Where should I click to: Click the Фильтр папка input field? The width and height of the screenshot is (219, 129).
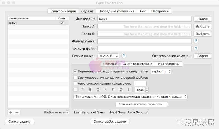[145, 41]
